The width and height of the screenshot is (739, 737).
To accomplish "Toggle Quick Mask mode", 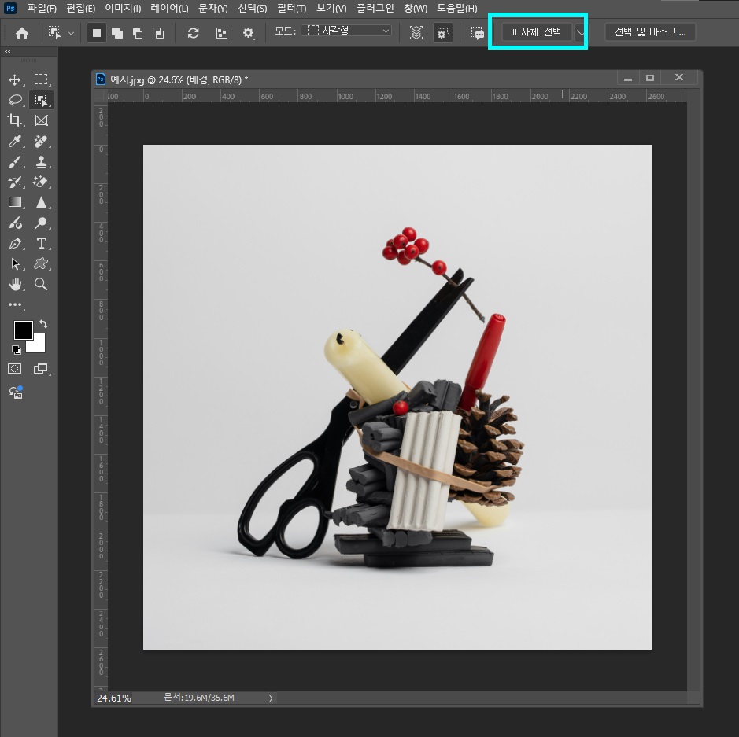I will 15,369.
